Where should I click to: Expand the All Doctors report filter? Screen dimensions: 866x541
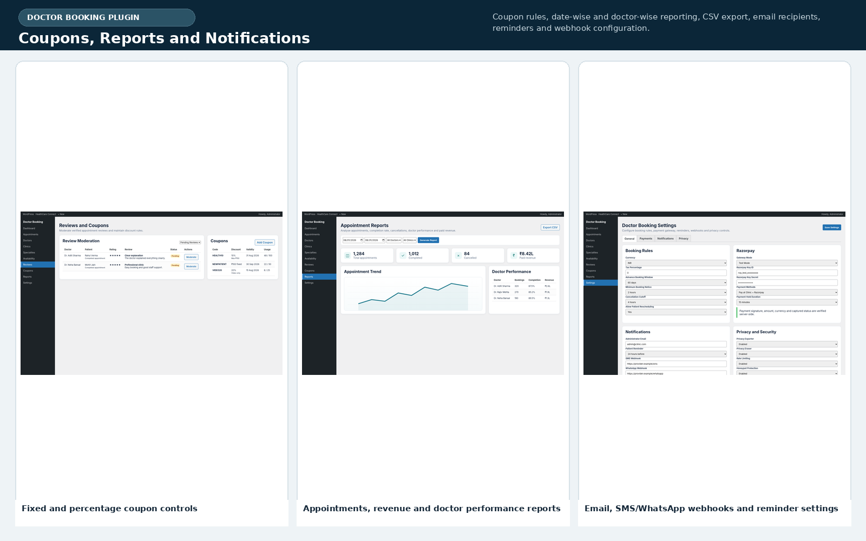point(394,240)
